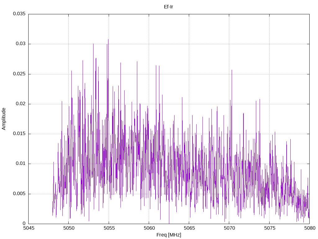The image size is (318, 239).
Task: Click the y-axis tick label 0.03
Action: 21,44
